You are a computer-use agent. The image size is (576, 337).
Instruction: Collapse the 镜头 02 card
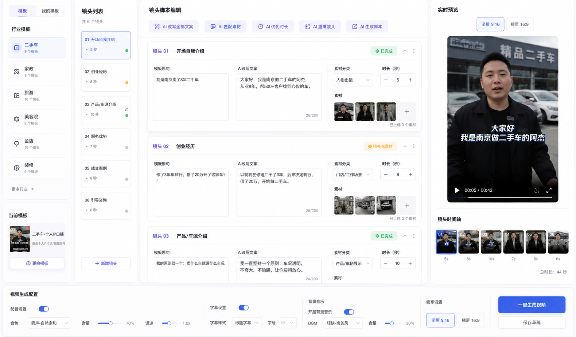click(x=405, y=146)
